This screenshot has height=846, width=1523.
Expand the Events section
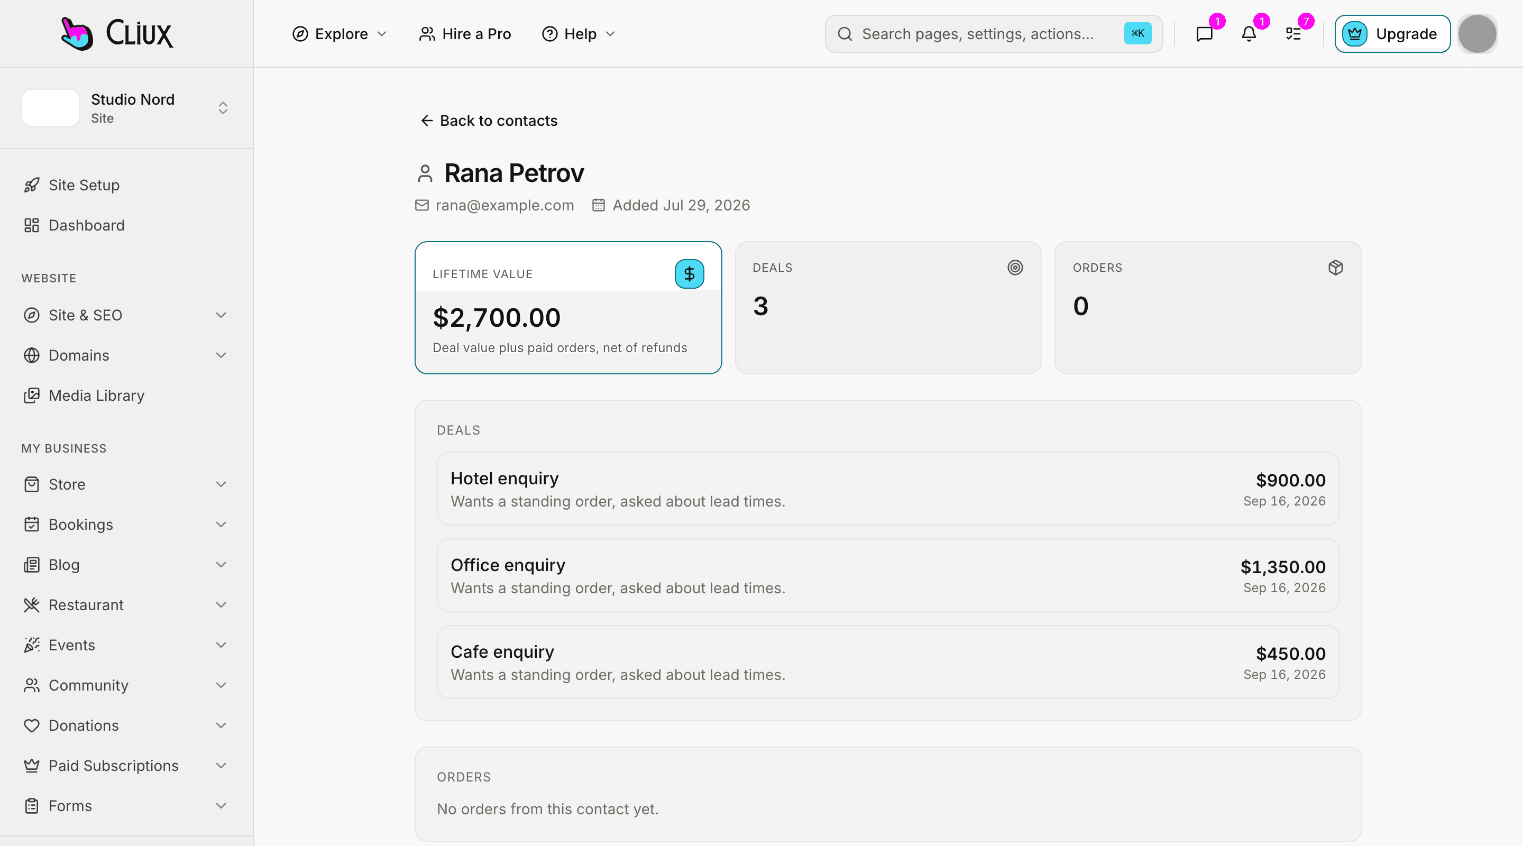click(x=126, y=645)
